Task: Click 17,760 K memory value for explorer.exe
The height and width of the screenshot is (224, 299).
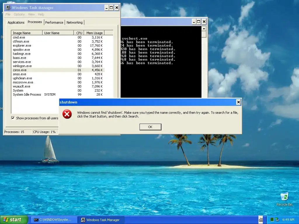Action: [96, 45]
